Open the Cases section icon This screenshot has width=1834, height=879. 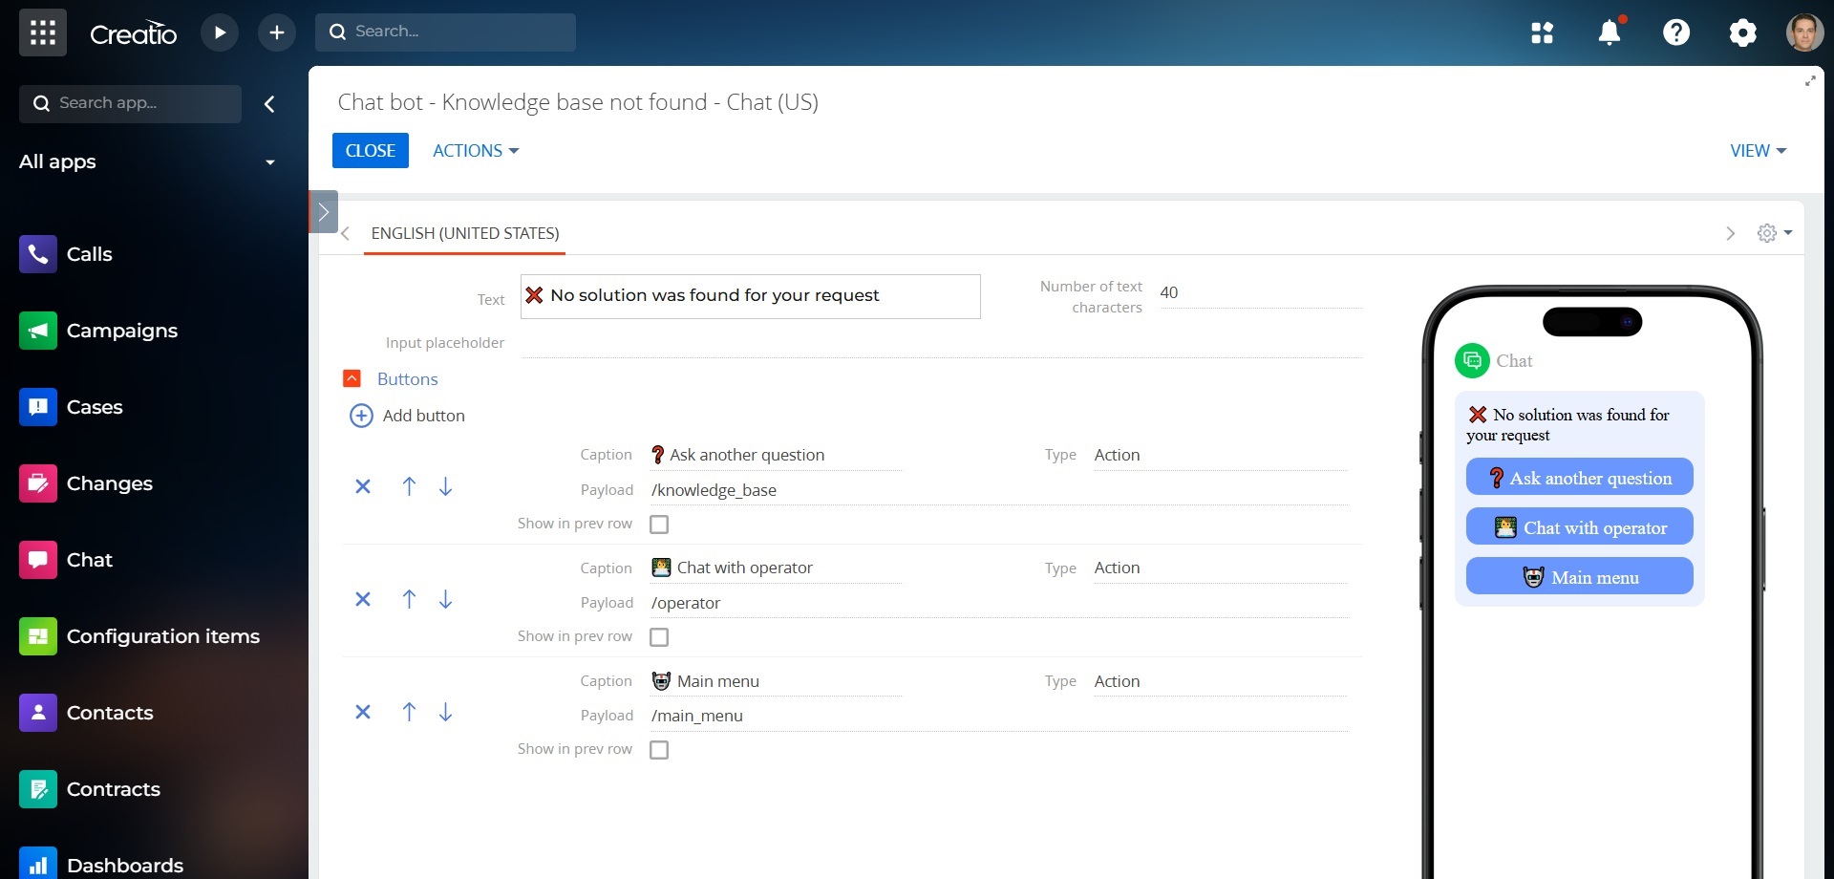click(x=38, y=407)
